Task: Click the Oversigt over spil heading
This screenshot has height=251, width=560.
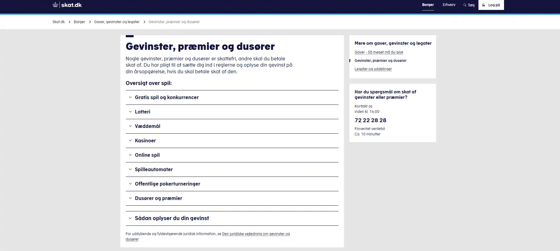Action: 149,83
